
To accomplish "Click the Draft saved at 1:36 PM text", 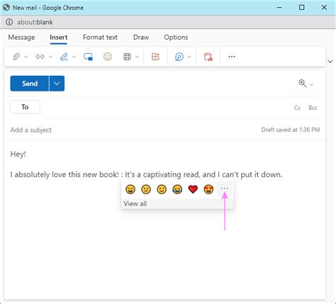I will tap(291, 130).
